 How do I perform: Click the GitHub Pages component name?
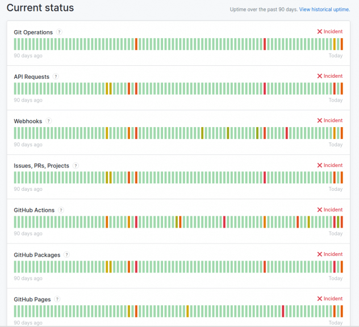tap(32, 299)
